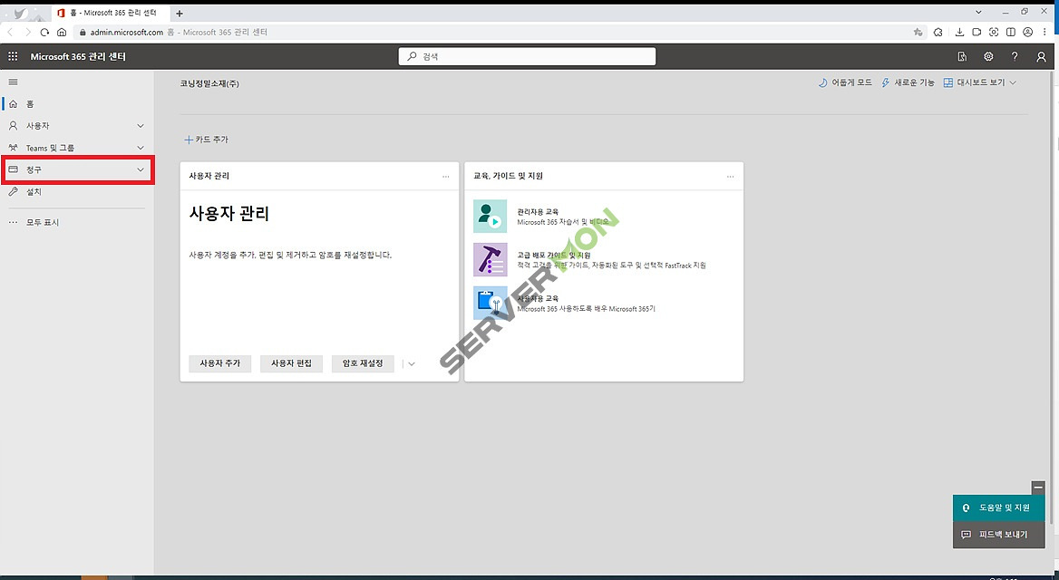Click the 고급 배포 hammer icon
The height and width of the screenshot is (580, 1059).
tap(491, 260)
